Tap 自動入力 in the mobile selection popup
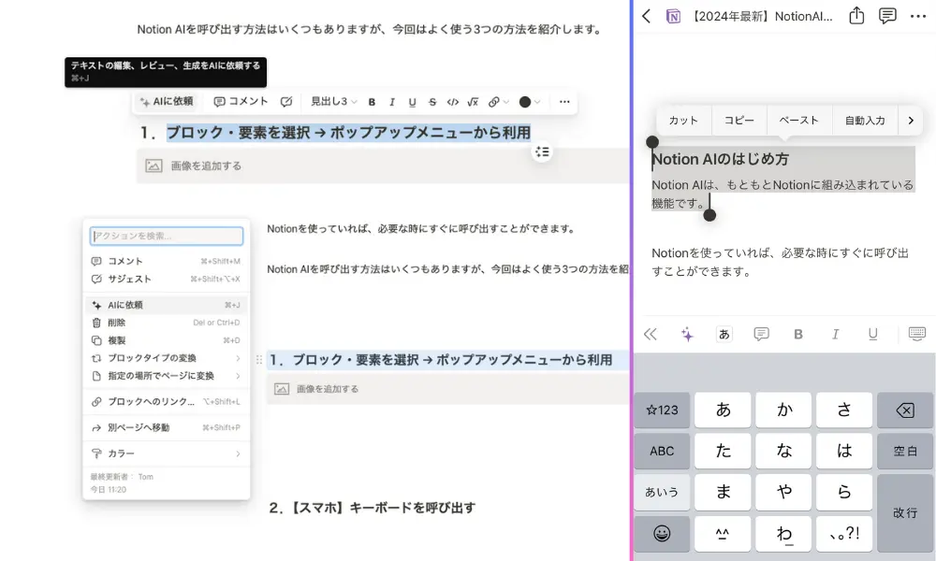This screenshot has width=936, height=561. coord(864,121)
